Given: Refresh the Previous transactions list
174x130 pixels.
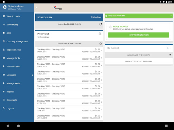Looking at the screenshot, I should pos(101,44).
